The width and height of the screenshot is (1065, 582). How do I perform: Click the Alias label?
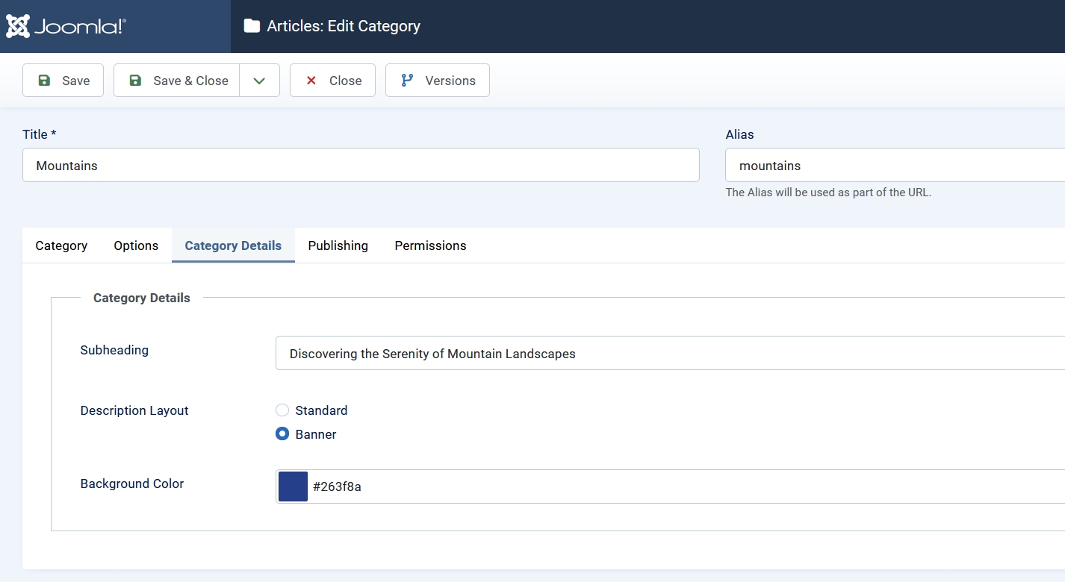tap(740, 134)
